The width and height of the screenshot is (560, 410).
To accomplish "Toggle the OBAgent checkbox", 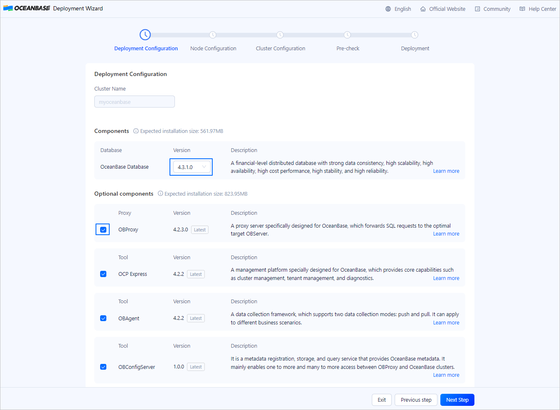I will click(x=103, y=318).
